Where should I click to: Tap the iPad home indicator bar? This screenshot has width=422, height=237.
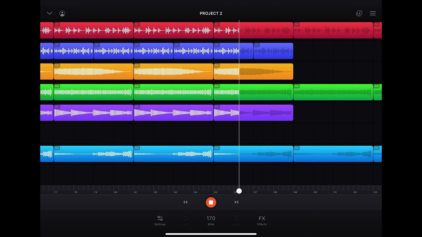pyautogui.click(x=211, y=234)
